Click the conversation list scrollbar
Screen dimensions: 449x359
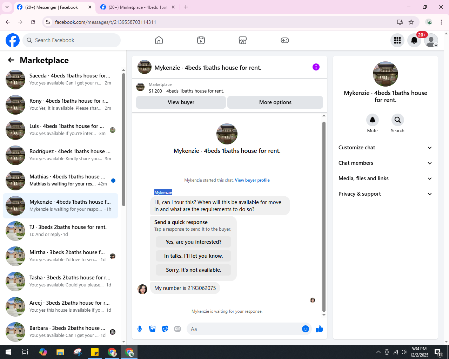point(123,140)
